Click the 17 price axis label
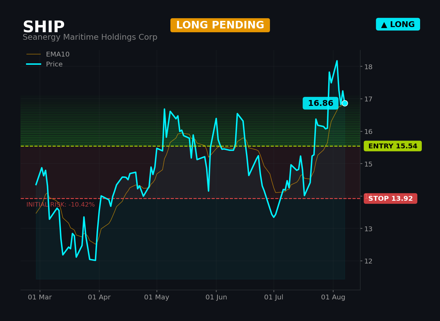This screenshot has height=321, width=440. tap(368, 99)
